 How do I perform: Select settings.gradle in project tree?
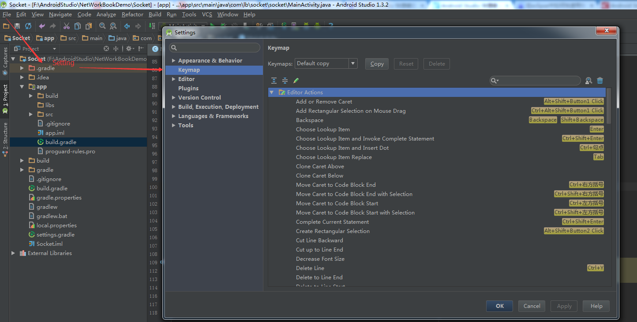pyautogui.click(x=55, y=235)
